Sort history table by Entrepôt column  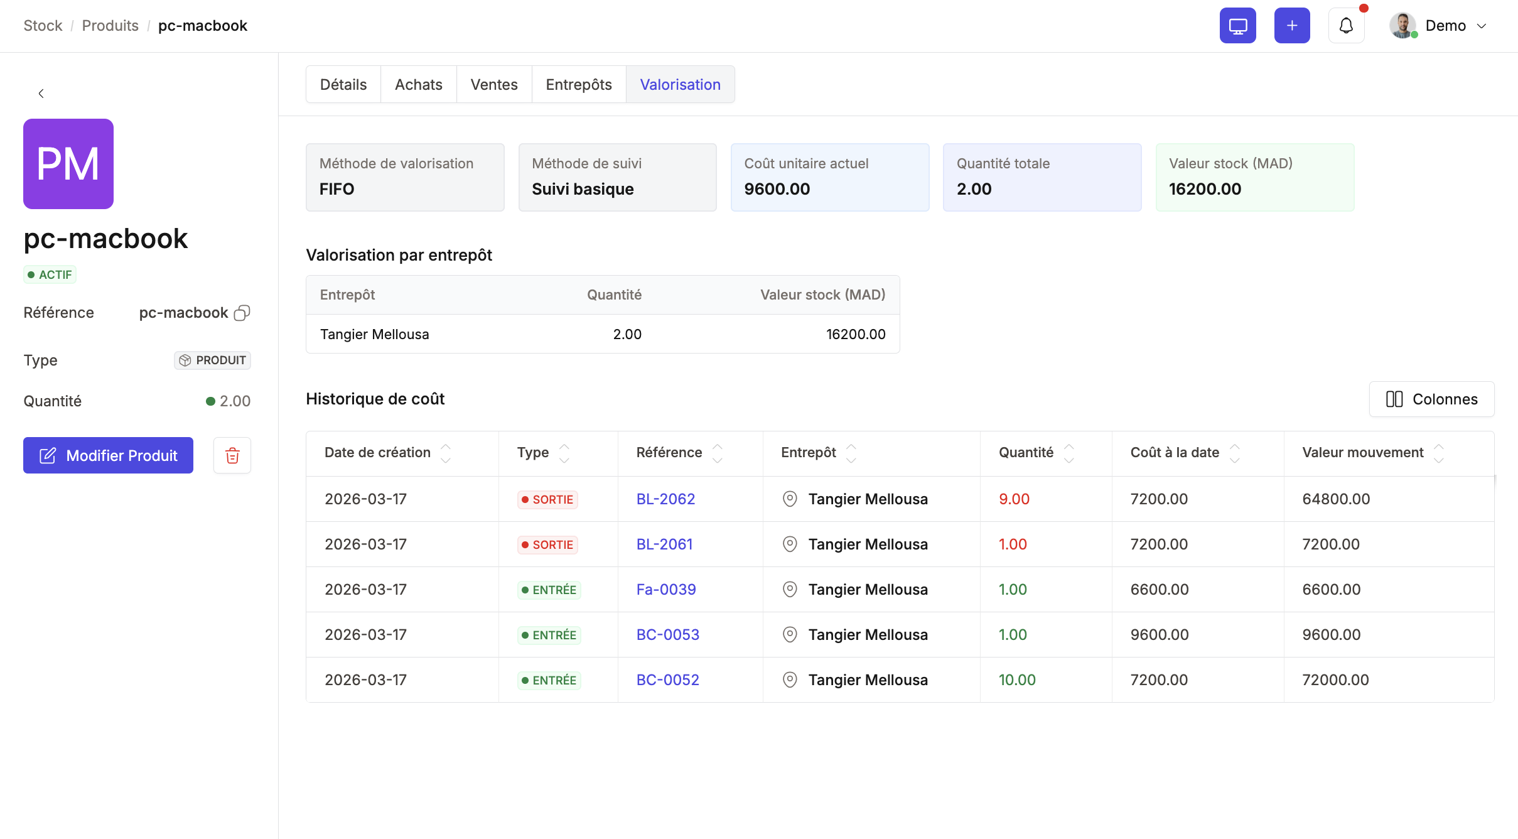pos(851,453)
